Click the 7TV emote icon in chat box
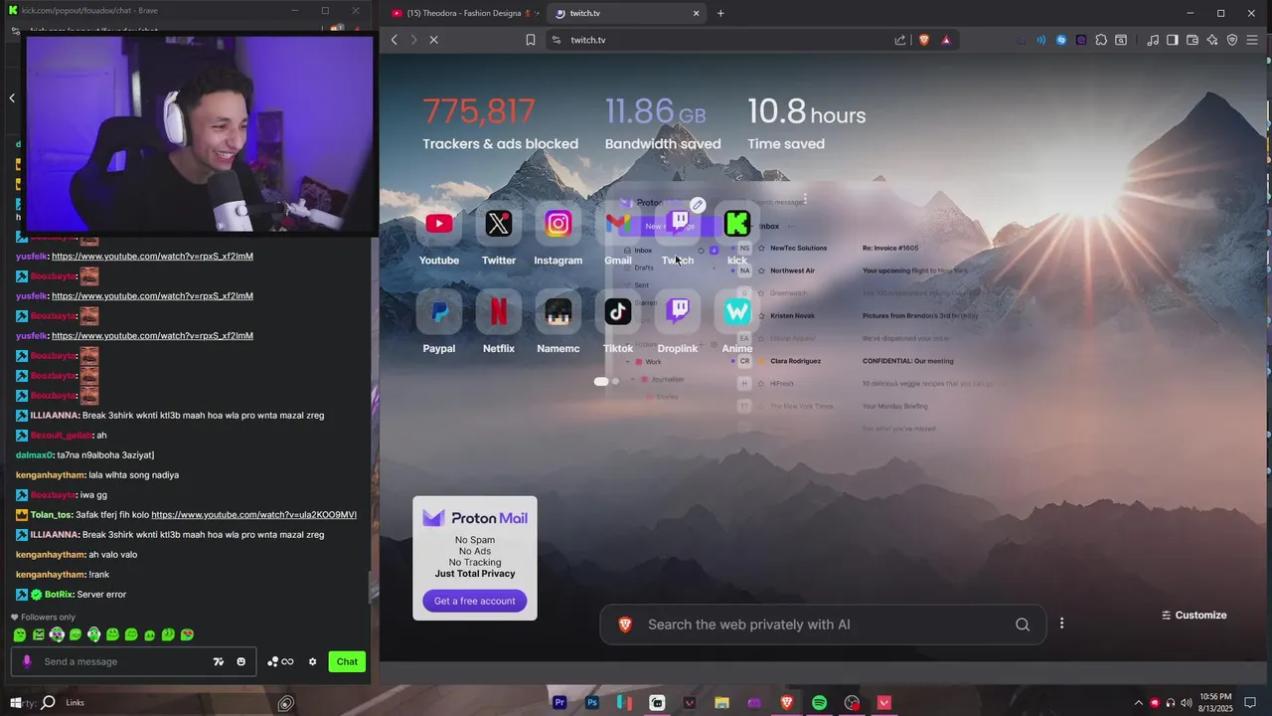The image size is (1272, 716). [219, 661]
